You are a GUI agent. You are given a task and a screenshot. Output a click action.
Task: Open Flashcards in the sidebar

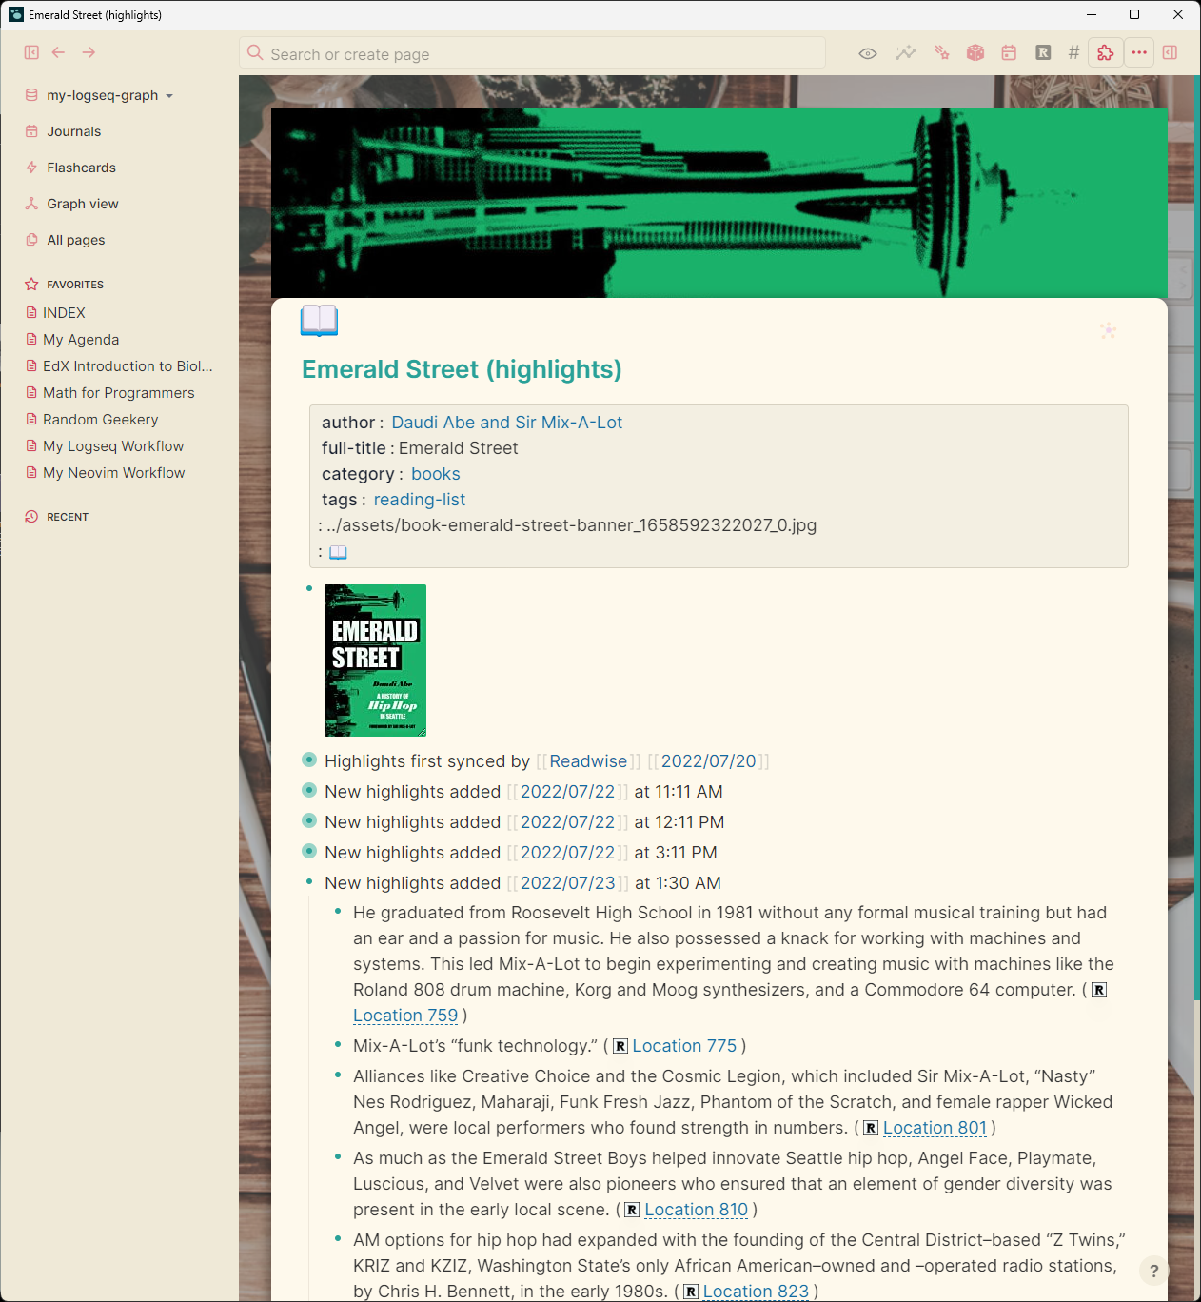pos(81,168)
